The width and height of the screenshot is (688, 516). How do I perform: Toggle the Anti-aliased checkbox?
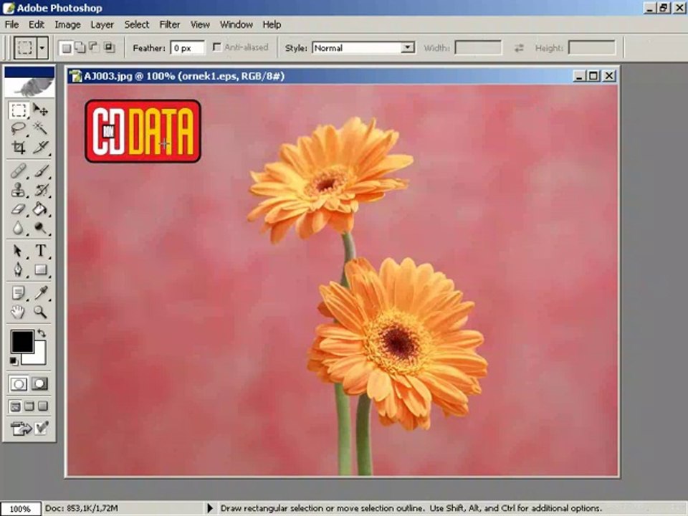pos(216,47)
